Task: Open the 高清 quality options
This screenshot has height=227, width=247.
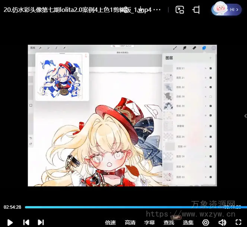Action: point(130,223)
